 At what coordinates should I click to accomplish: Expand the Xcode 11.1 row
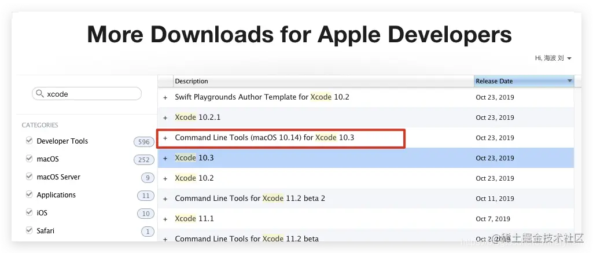pyautogui.click(x=165, y=219)
